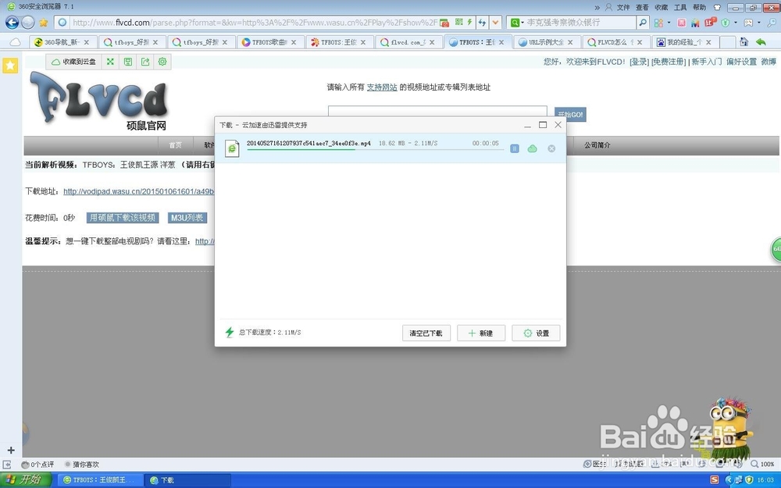Click the address bar URL field
Viewport: 781px width, 488px height.
[x=254, y=23]
